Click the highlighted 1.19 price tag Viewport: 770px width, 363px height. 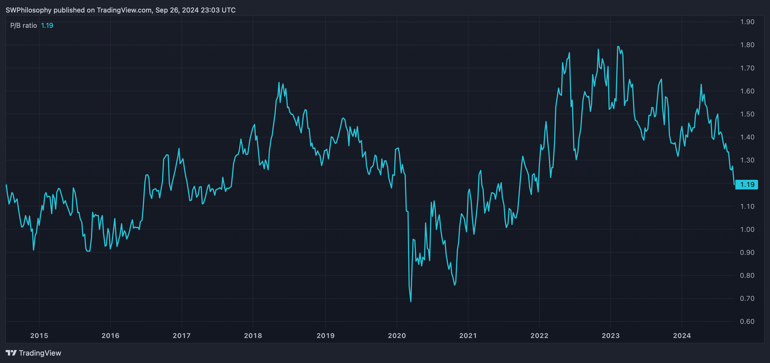tap(746, 185)
